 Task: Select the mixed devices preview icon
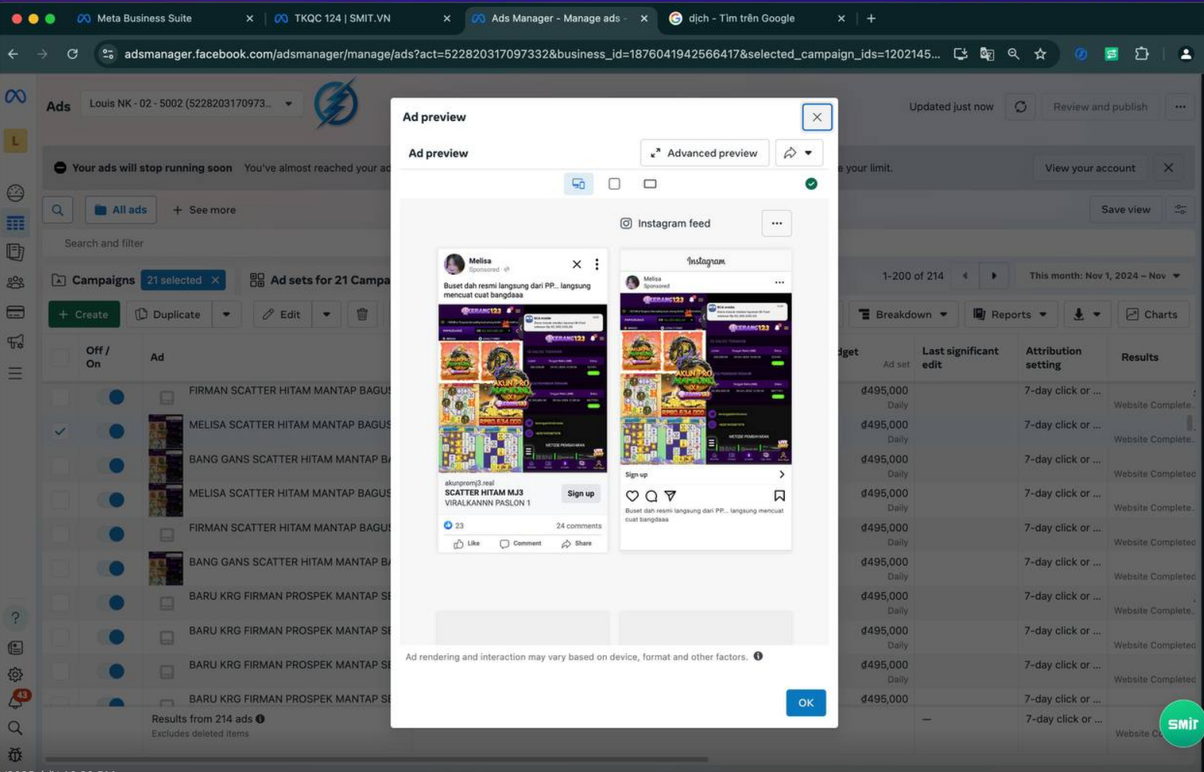click(x=578, y=184)
